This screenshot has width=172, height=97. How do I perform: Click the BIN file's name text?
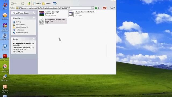[x=85, y=12]
